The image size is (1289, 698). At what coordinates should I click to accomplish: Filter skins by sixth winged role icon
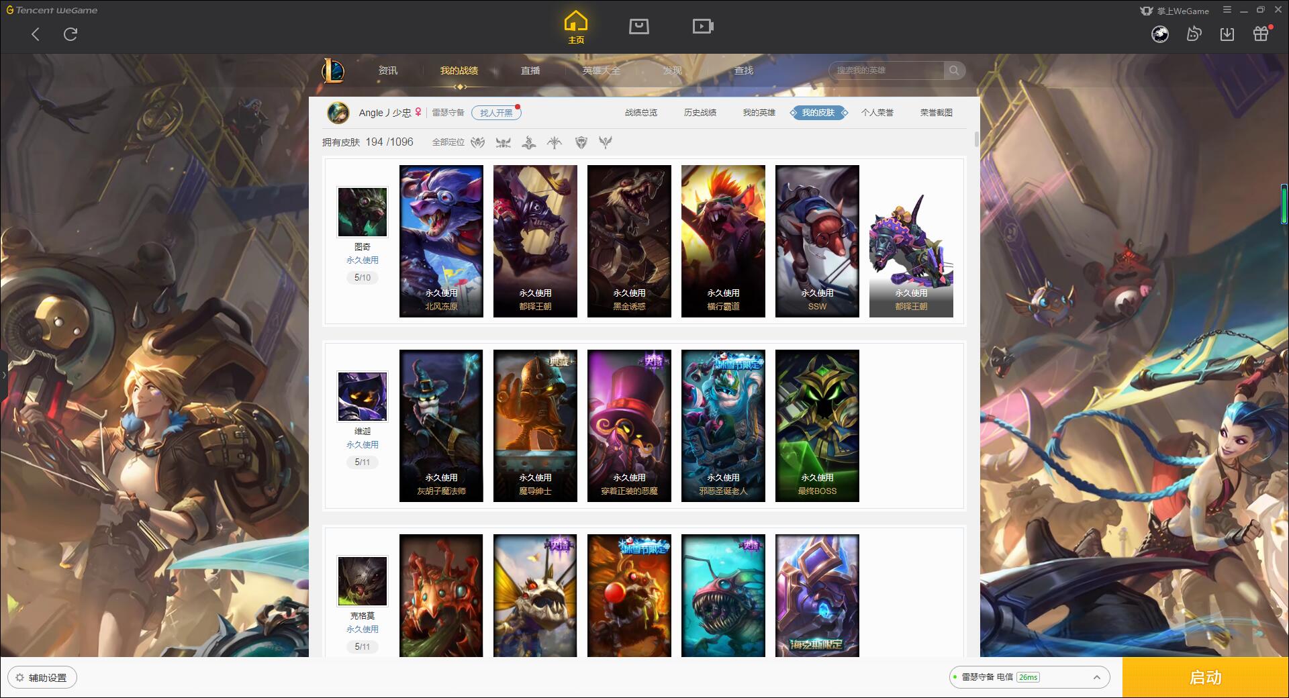(x=606, y=142)
